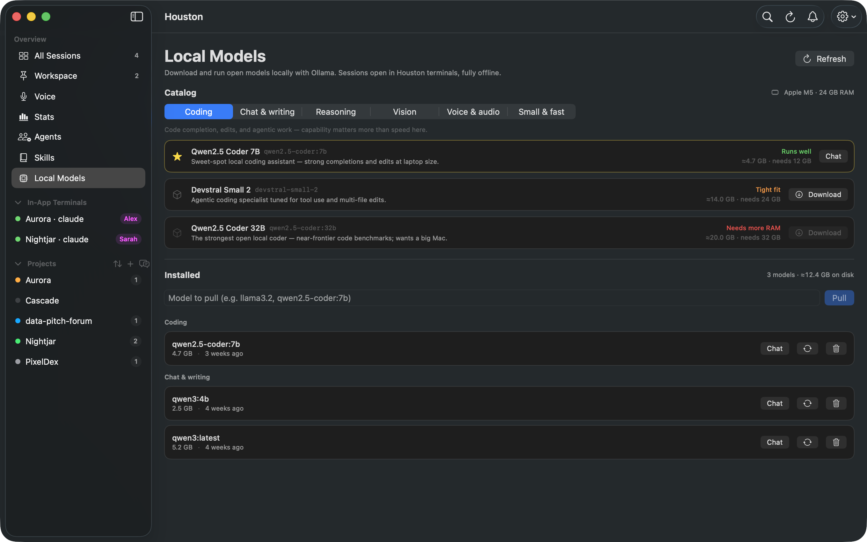Click the sort arrows icon in Projects
The width and height of the screenshot is (867, 542).
(118, 264)
